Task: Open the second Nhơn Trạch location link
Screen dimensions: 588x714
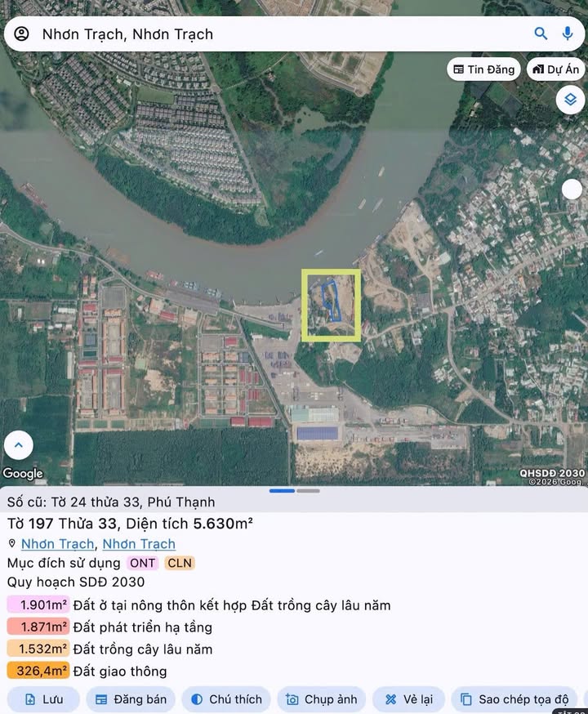Action: point(139,543)
